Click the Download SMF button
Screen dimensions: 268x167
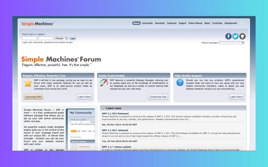tap(33, 97)
